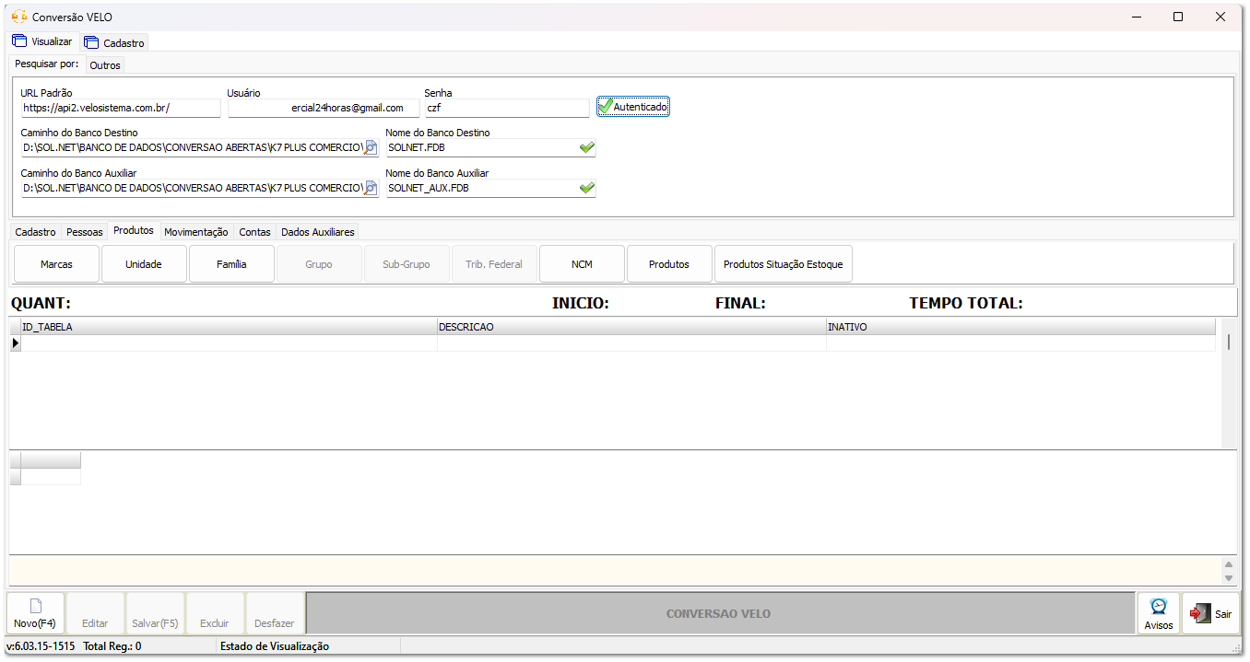Sort grid by DESCRICAO column header
1250x662 pixels.
(631, 327)
